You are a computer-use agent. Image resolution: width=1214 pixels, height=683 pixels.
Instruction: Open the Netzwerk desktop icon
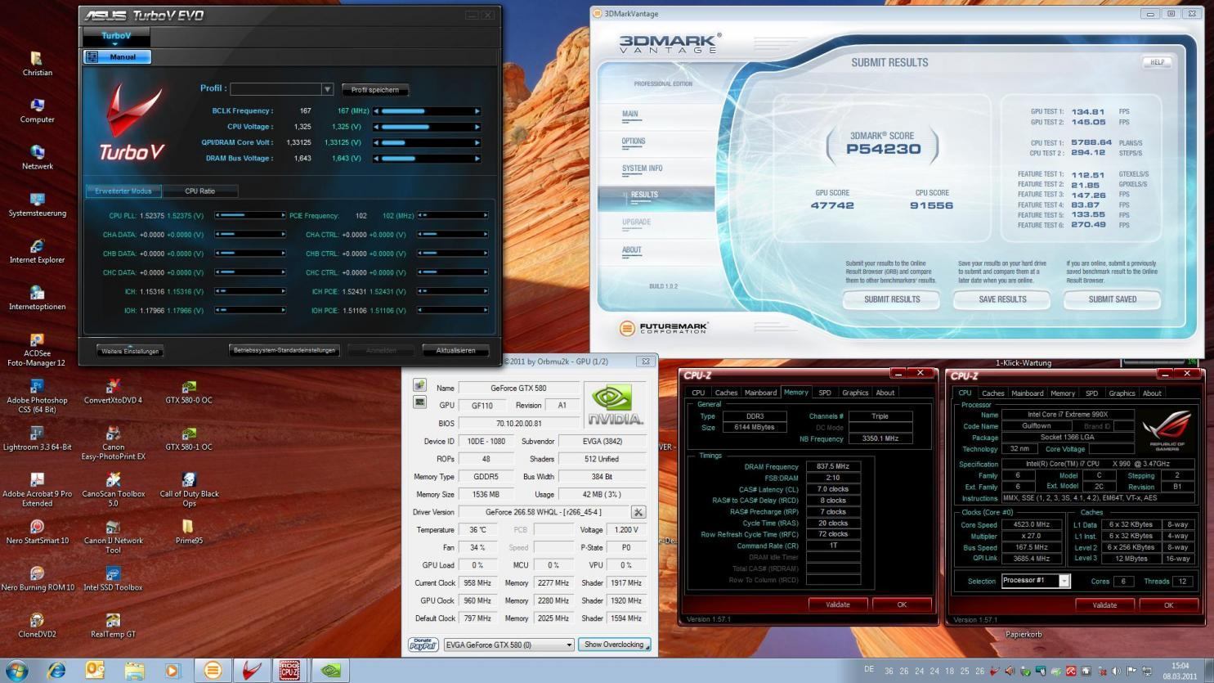pyautogui.click(x=37, y=157)
